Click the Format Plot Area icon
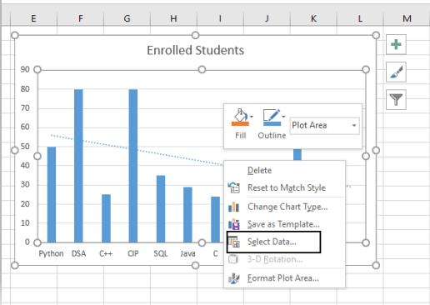The height and width of the screenshot is (305, 430). tap(233, 278)
